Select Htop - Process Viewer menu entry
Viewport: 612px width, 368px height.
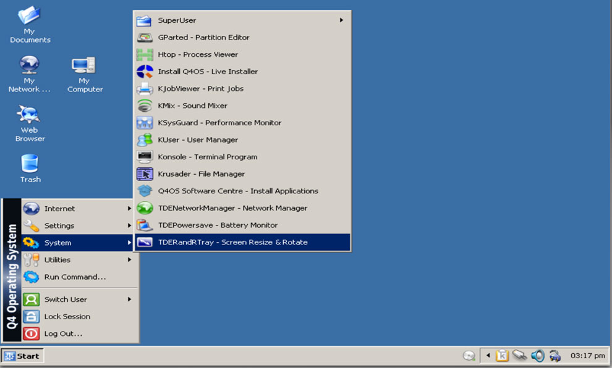click(x=242, y=54)
